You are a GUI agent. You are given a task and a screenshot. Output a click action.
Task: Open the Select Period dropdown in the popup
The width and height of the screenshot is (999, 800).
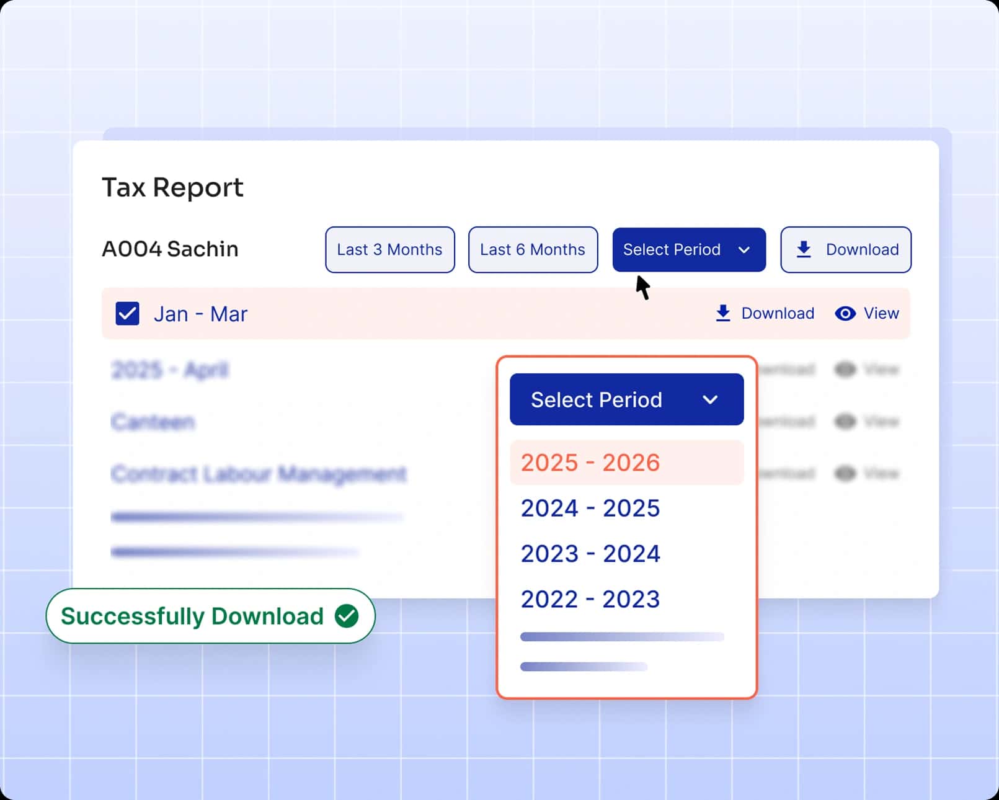(626, 399)
